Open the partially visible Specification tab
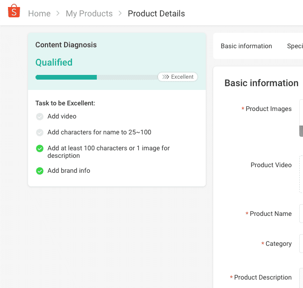303x288 pixels. coord(295,46)
